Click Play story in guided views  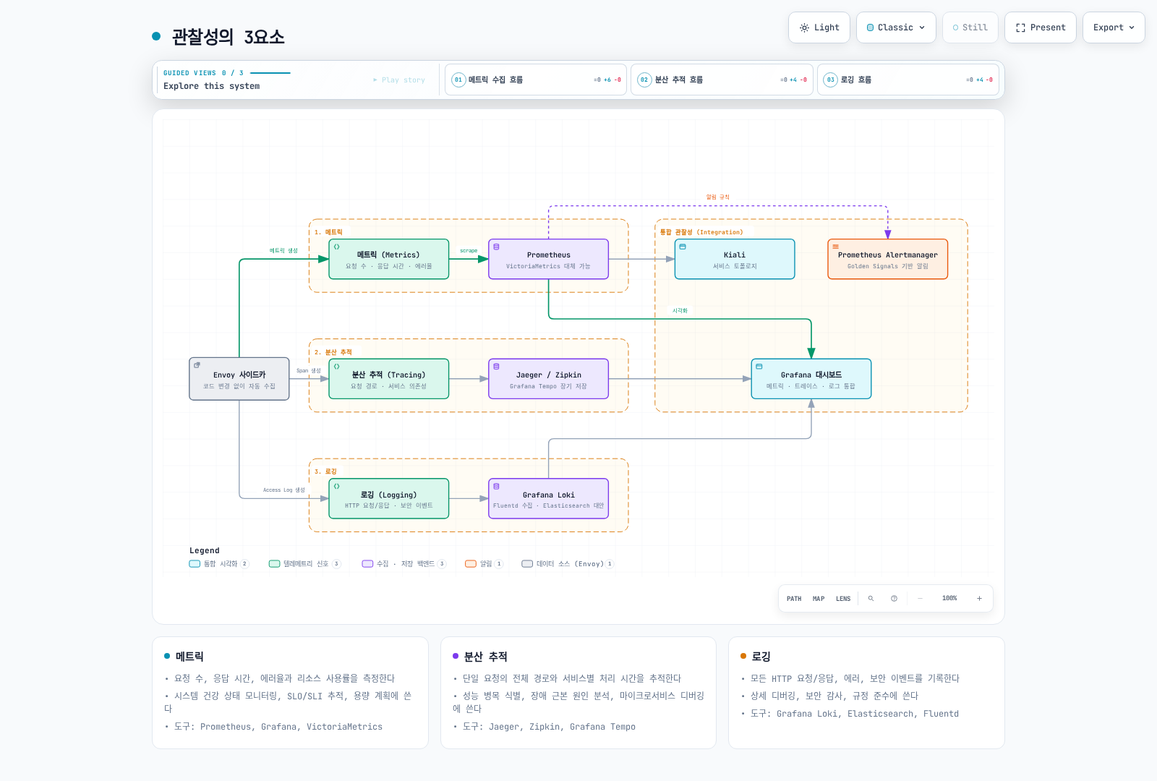click(x=399, y=80)
